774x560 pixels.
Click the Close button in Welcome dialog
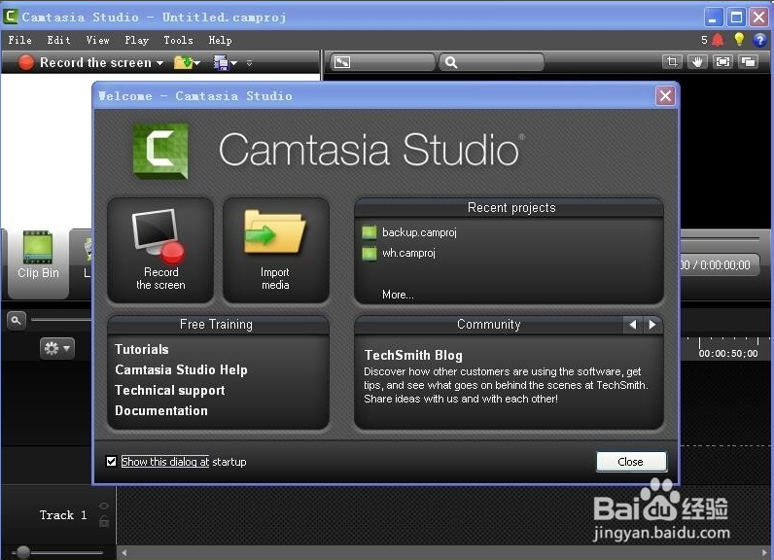[631, 462]
